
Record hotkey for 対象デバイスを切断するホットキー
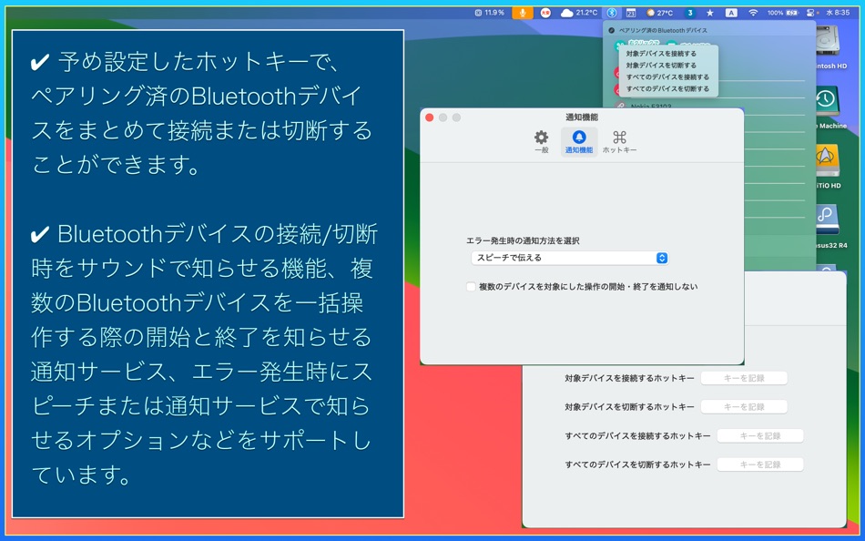744,407
